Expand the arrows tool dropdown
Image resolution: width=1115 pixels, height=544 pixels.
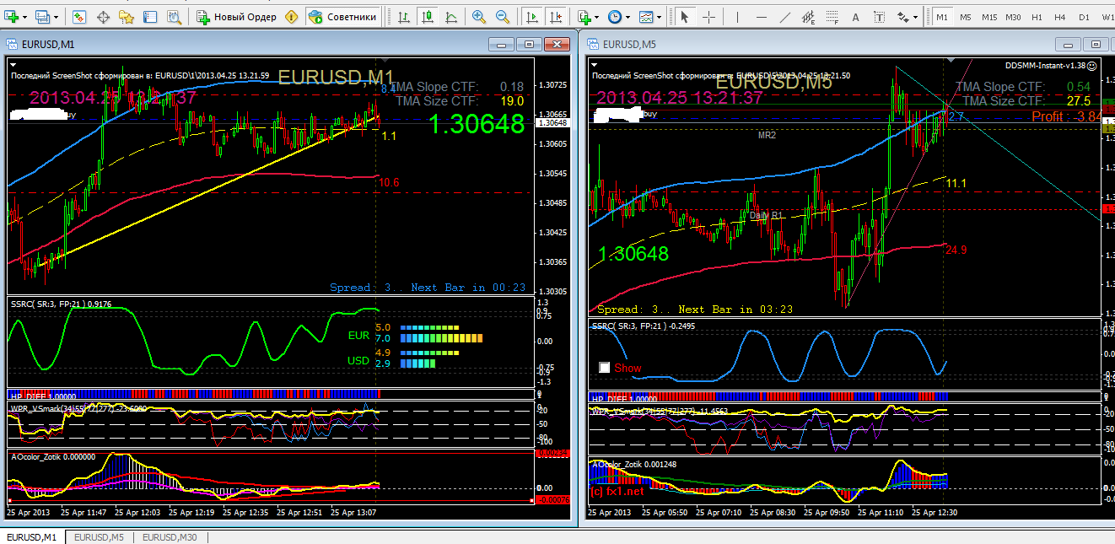click(x=916, y=17)
